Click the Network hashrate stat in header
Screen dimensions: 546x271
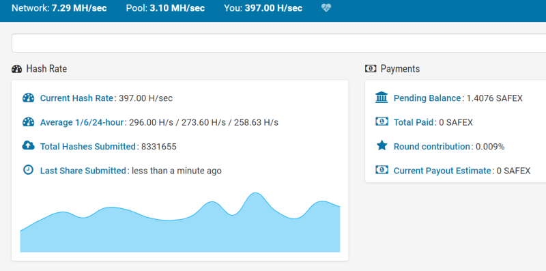59,8
